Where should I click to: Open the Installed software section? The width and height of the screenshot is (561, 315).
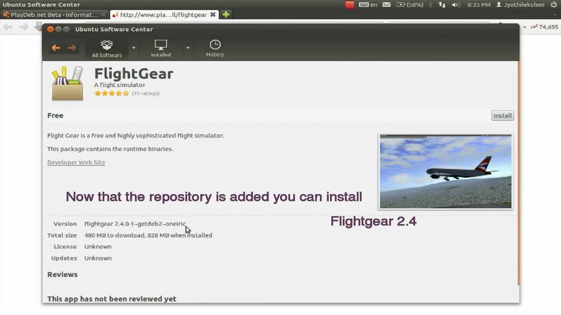[x=161, y=49]
